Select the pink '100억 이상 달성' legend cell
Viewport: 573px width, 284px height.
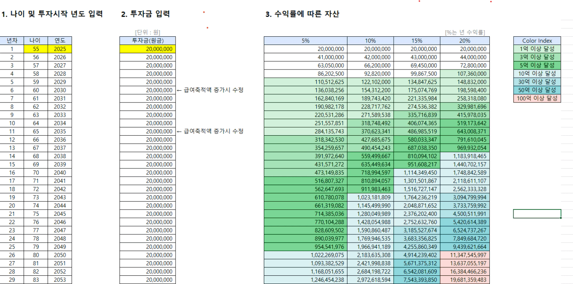537,99
